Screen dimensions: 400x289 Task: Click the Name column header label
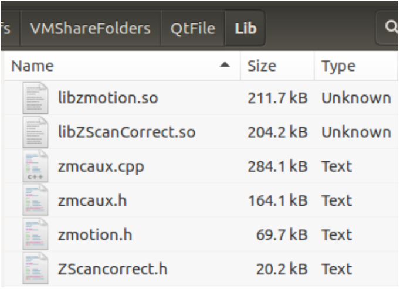click(x=32, y=66)
